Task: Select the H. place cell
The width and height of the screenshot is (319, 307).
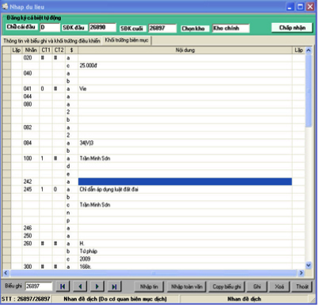Action: click(x=185, y=244)
